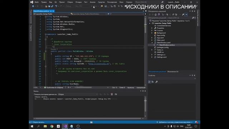Viewport: 229px width, 129px height.
Task: Expand the Ссылки references node
Action: pyautogui.click(x=152, y=30)
